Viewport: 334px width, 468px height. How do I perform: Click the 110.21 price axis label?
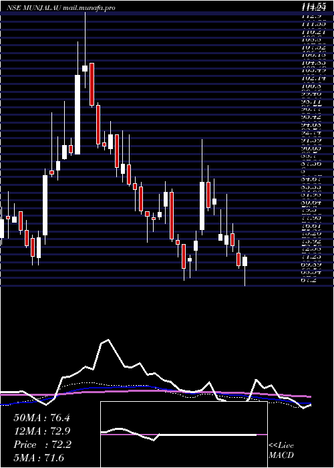pos(313,31)
